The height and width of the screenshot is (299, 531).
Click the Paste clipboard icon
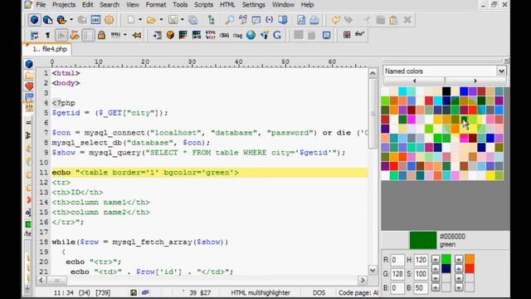(x=393, y=20)
